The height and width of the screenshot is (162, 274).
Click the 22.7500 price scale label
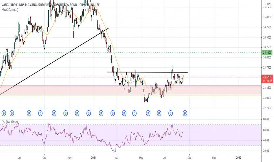click(267, 108)
